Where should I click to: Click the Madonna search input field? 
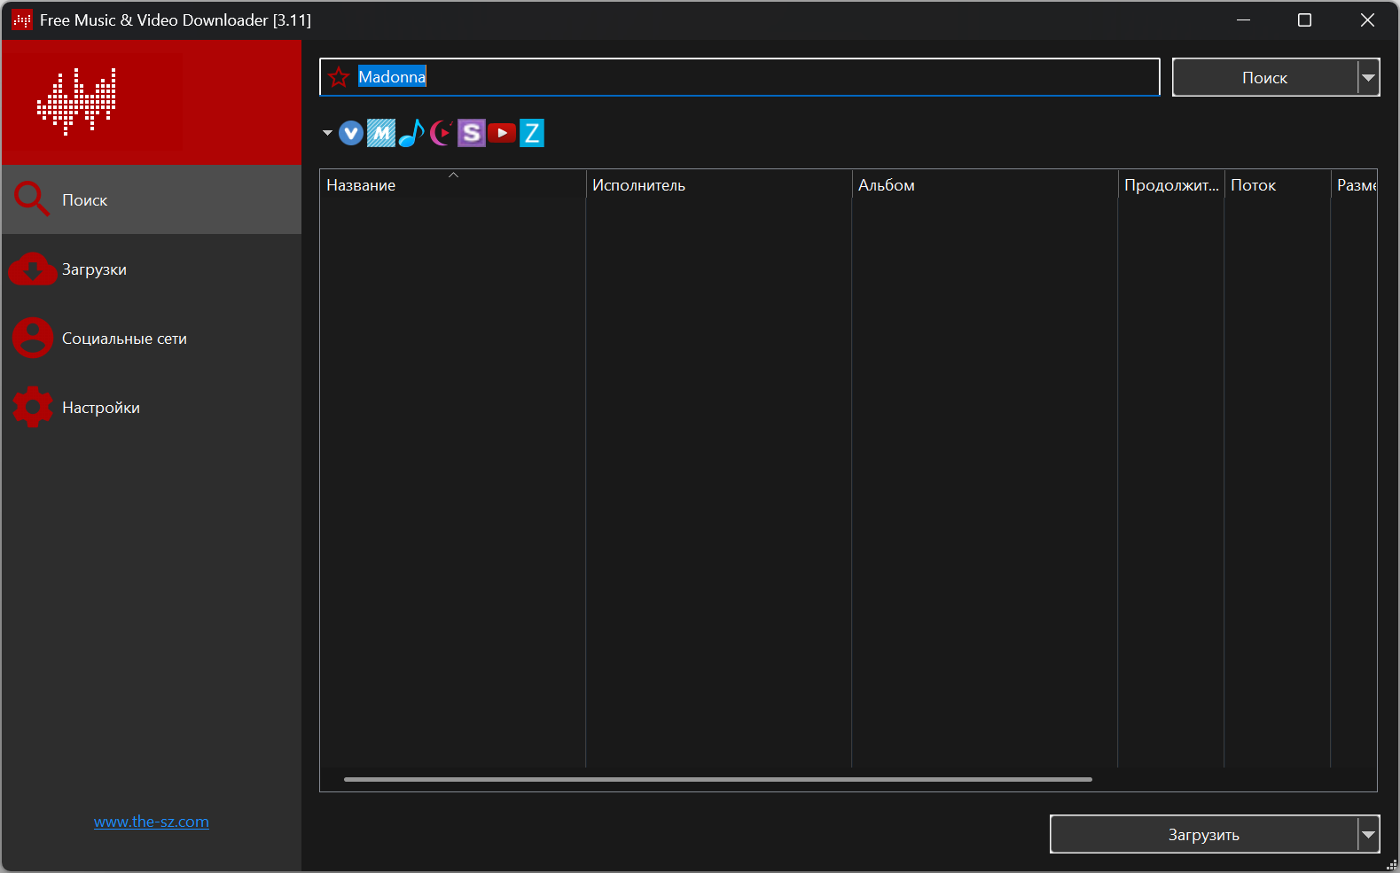(x=739, y=77)
